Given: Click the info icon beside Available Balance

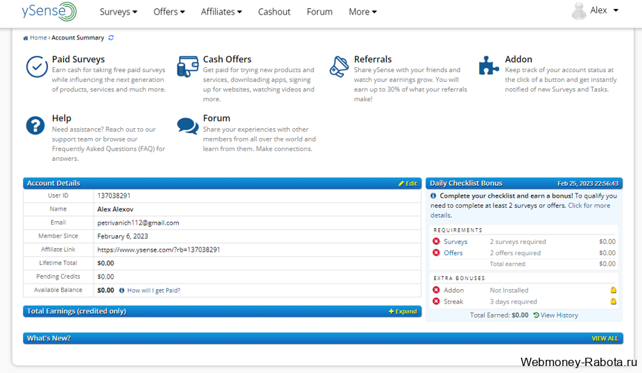Looking at the screenshot, I should (121, 290).
